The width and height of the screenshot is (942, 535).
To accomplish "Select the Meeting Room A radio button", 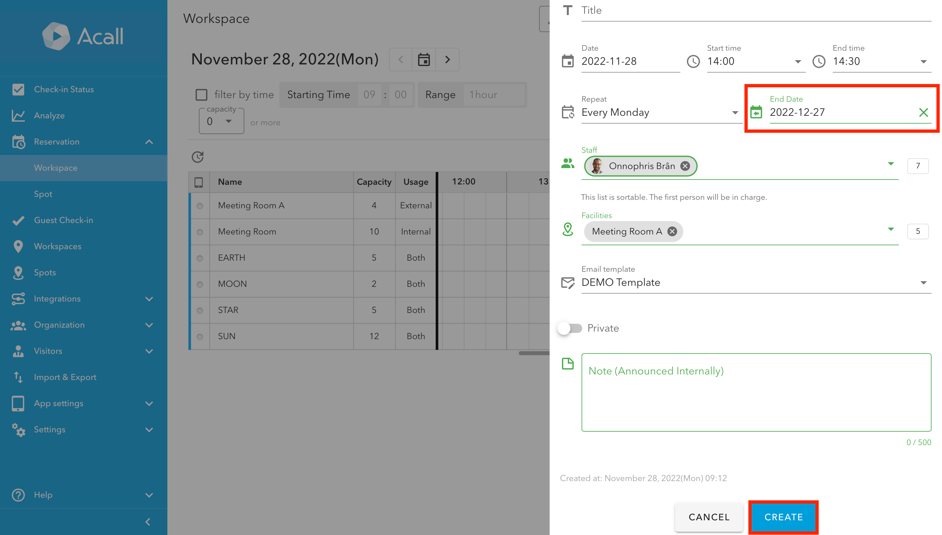I will click(200, 206).
